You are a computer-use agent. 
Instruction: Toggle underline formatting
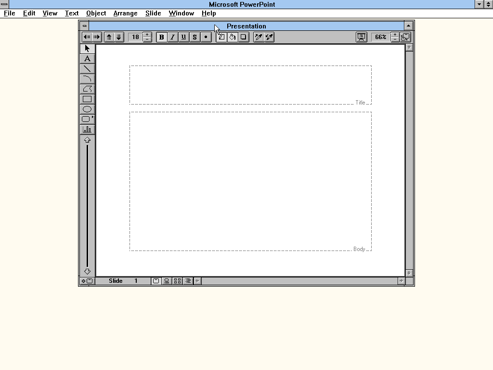[183, 37]
